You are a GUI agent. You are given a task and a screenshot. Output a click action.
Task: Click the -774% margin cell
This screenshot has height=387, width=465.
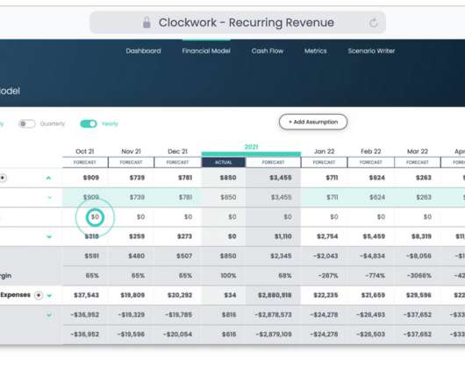(375, 276)
